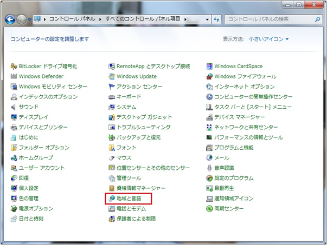The image size is (327, 245).
Task: Expand arrow after コントロール パネル breadcrumb
Action: (100, 19)
